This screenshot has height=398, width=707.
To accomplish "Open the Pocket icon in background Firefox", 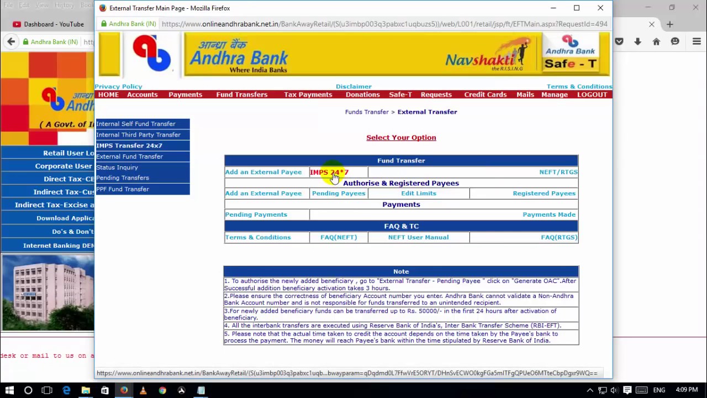I will (x=619, y=41).
